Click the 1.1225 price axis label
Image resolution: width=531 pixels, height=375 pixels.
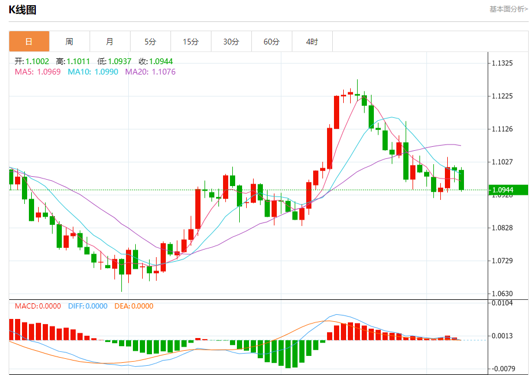tap(503, 96)
